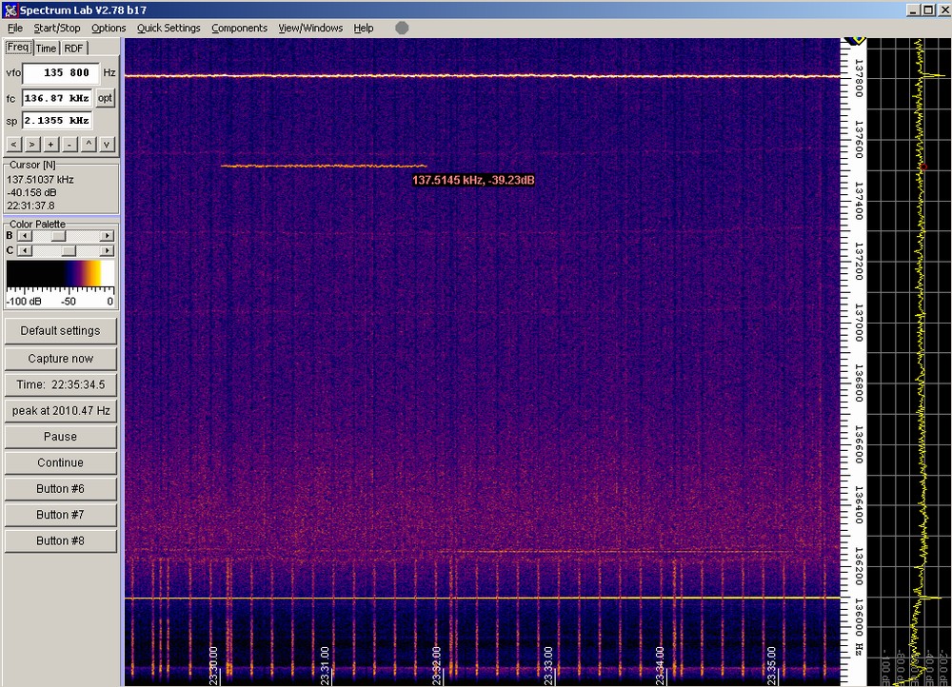Switch to the RDF tab
Viewport: 952px width, 687px height.
(73, 49)
